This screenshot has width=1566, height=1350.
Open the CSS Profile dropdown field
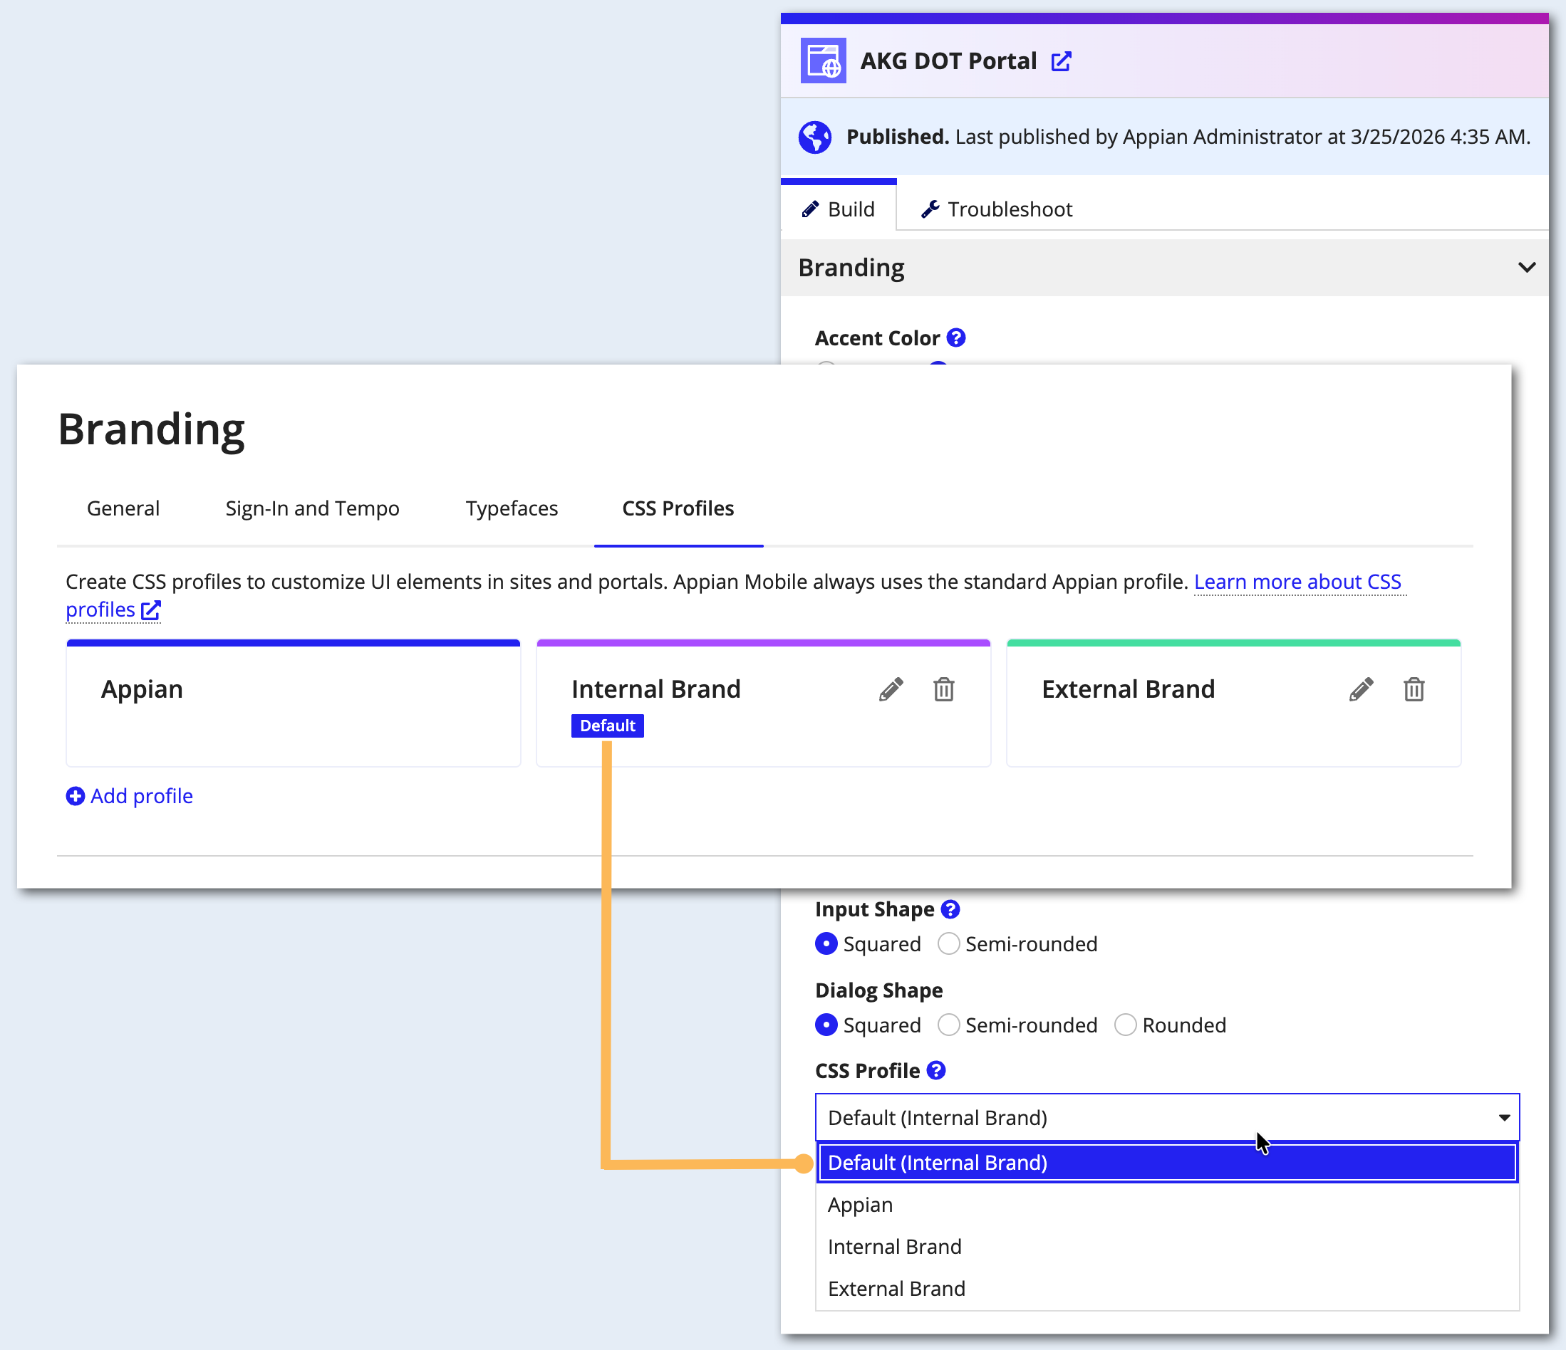coord(1167,1117)
